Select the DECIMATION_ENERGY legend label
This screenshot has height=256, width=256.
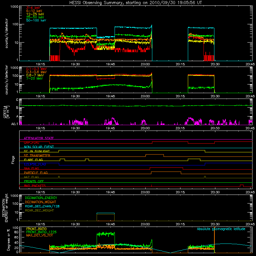[41, 198]
